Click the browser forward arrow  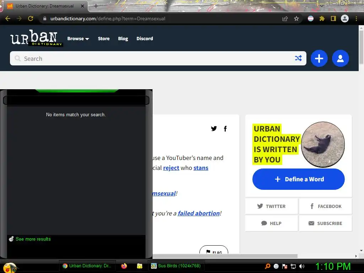coord(19,18)
